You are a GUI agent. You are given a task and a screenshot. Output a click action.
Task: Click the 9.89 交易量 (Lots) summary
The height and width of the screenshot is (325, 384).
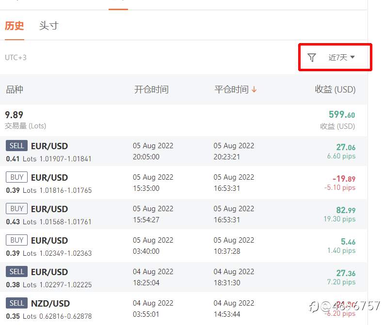(x=14, y=115)
